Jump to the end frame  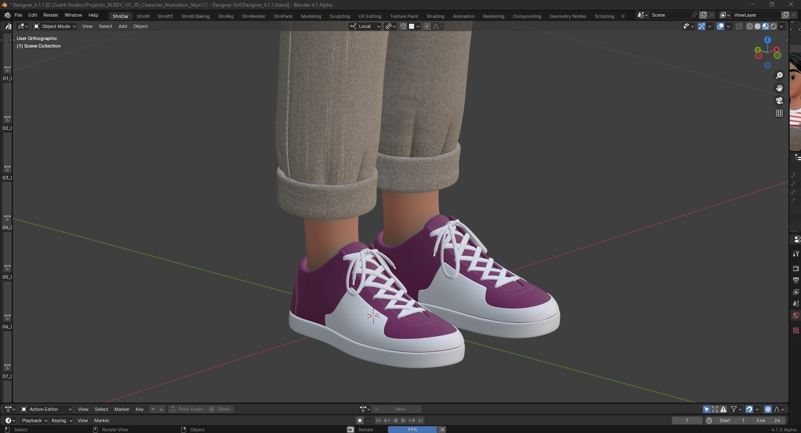pyautogui.click(x=420, y=420)
